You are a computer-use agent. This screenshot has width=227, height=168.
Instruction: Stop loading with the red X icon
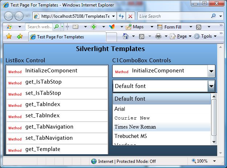point(130,16)
